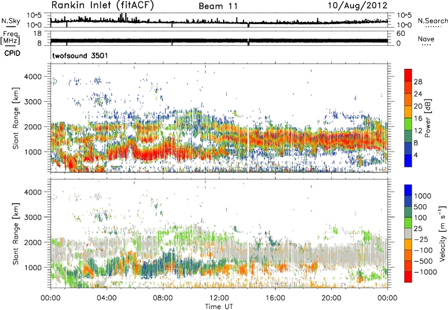Click the "500" label on the velocity colorbar
The height and width of the screenshot is (310, 448).
coord(421,207)
